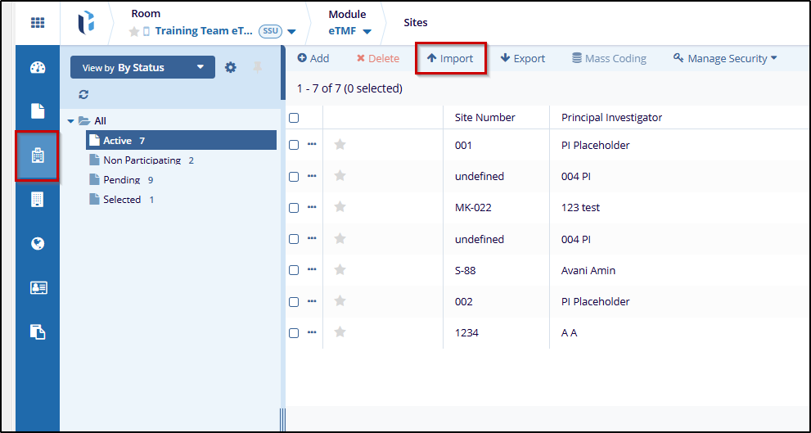Expand the Manage Security dropdown
Image resolution: width=811 pixels, height=433 pixels.
(x=724, y=59)
